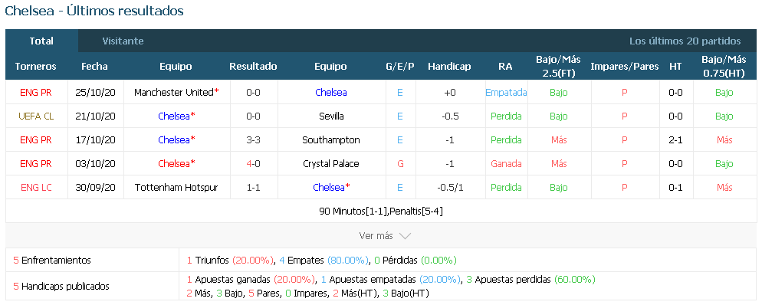
Task: Open Los últimos 20 partidos selector
Action: coord(685,41)
